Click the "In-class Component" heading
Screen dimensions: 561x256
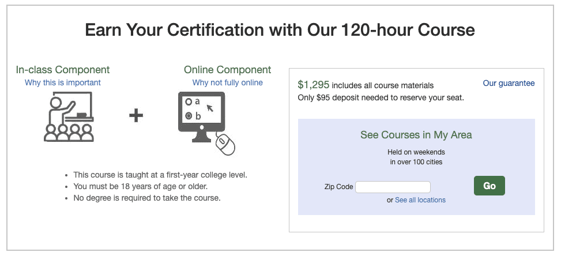(63, 70)
